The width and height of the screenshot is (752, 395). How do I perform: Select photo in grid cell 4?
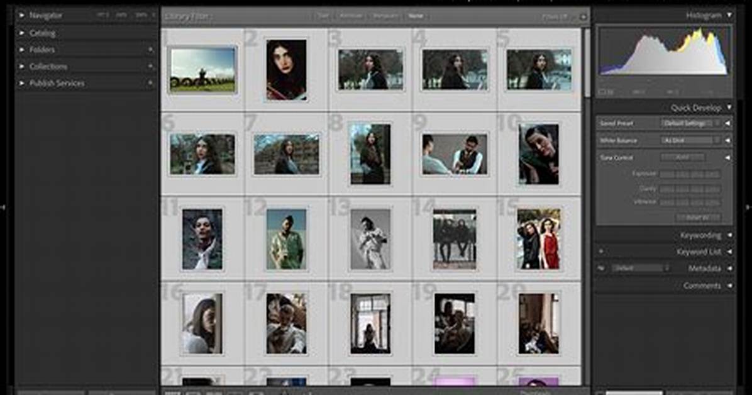pyautogui.click(x=455, y=70)
